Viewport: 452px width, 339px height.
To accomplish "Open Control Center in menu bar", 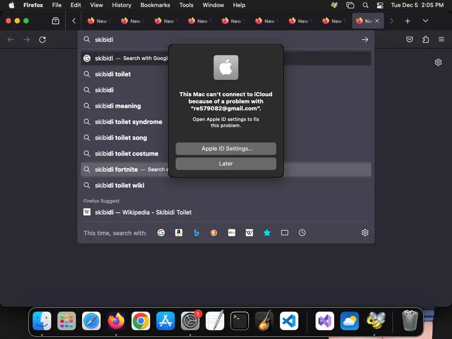I will [380, 5].
